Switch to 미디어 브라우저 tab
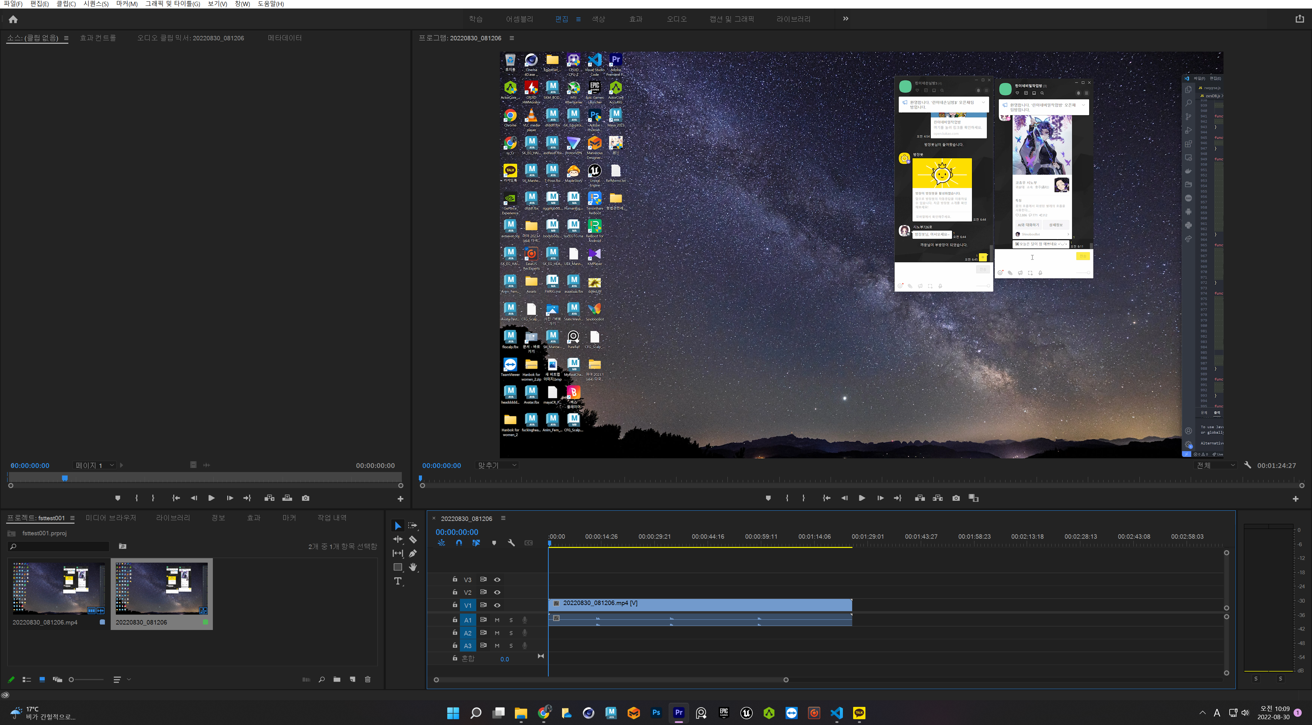Screen dimensions: 1312x725 click(x=111, y=518)
